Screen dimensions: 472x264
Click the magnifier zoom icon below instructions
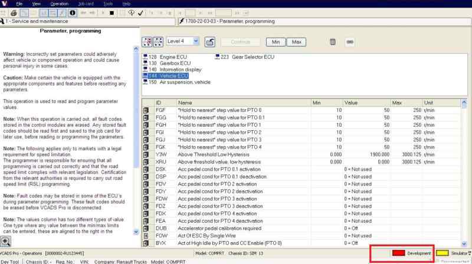[x=6, y=241]
